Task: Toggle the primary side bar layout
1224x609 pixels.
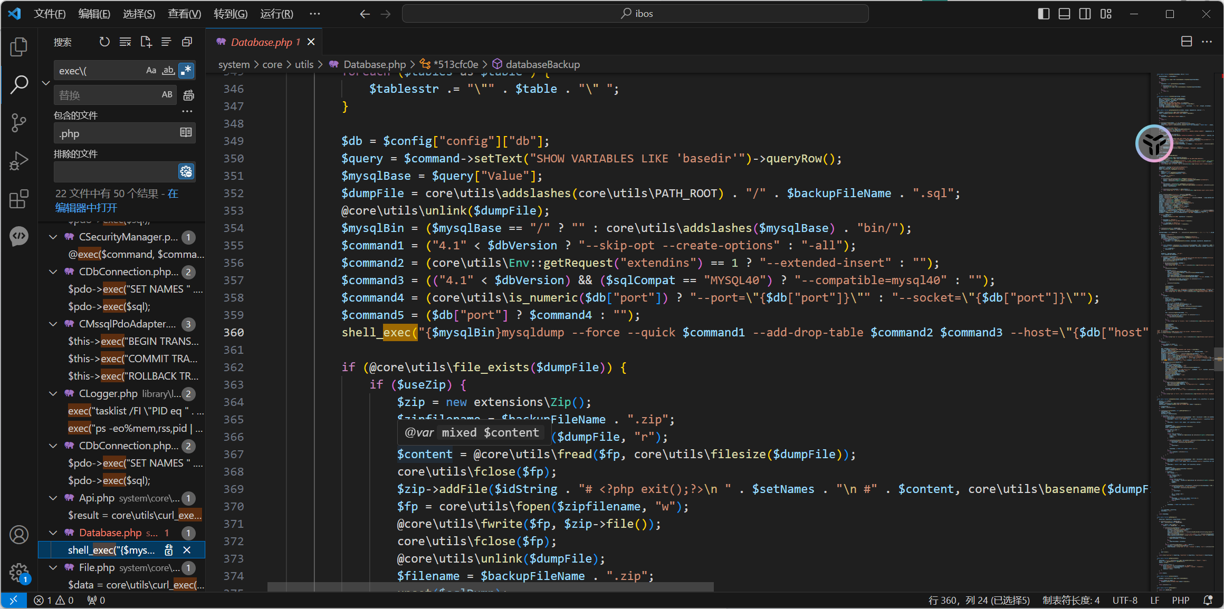Action: [x=1044, y=14]
